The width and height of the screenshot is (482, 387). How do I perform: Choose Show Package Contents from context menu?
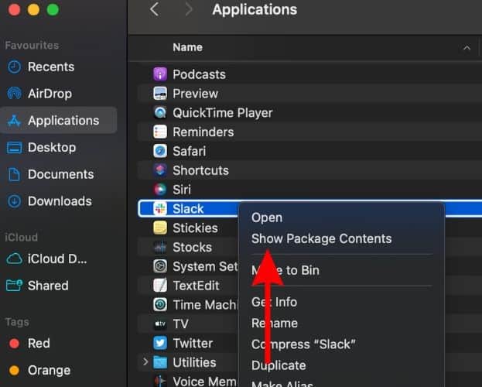point(321,239)
